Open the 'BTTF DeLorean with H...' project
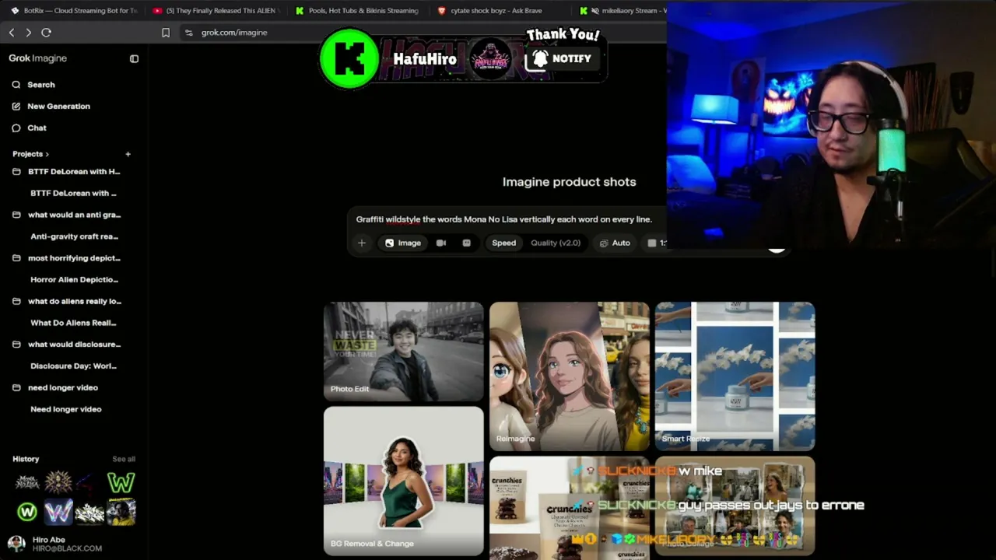996x560 pixels. tap(74, 172)
